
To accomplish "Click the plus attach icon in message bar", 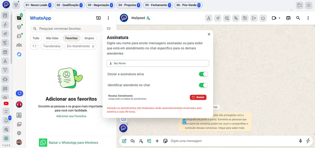I will (157, 141).
